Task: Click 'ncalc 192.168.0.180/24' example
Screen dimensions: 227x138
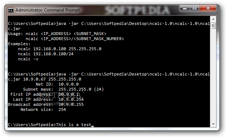Action: (x=46, y=54)
